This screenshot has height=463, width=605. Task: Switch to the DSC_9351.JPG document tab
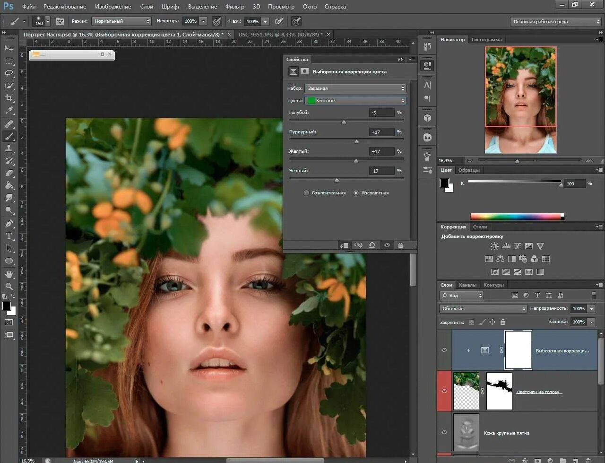point(280,35)
